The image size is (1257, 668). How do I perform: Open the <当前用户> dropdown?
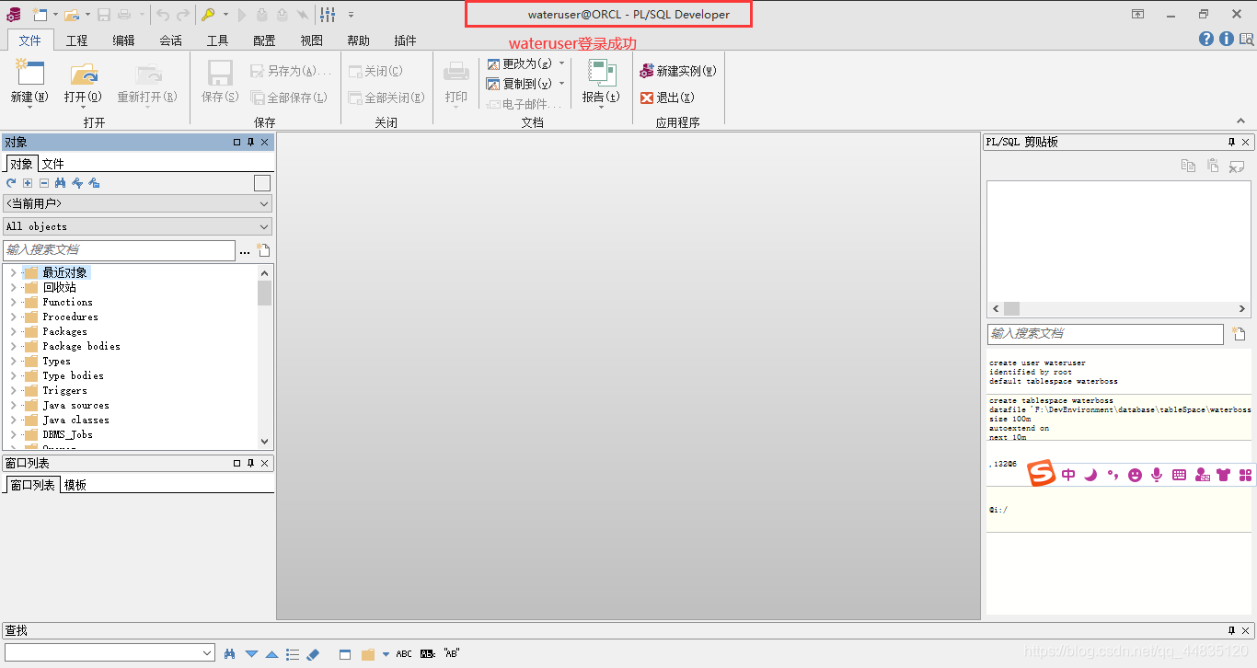pos(137,203)
